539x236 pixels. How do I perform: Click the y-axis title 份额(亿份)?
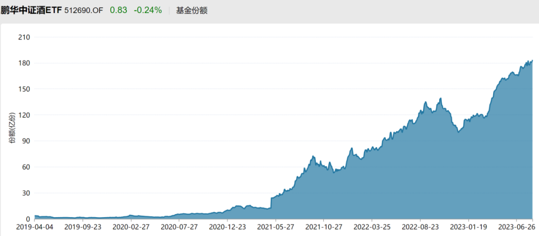pos(12,127)
